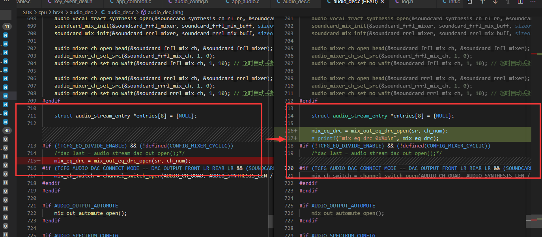Click the plus marker beside line 717

[x=296, y=138]
